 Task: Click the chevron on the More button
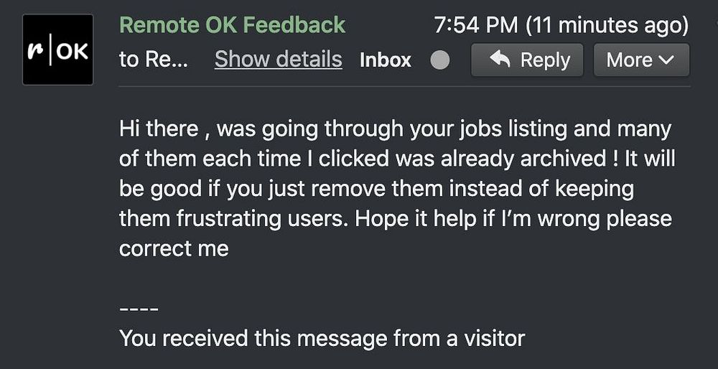(x=666, y=60)
